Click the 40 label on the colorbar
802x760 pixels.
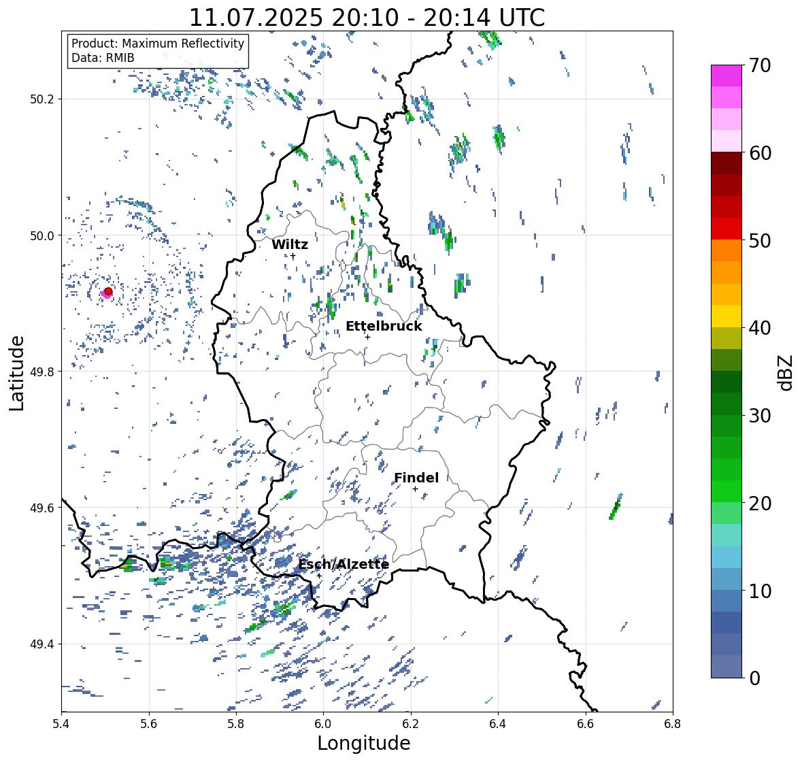click(x=760, y=328)
